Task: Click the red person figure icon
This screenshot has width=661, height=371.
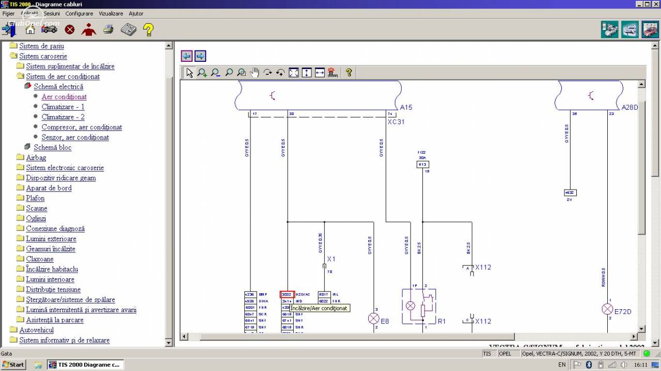Action: click(89, 30)
